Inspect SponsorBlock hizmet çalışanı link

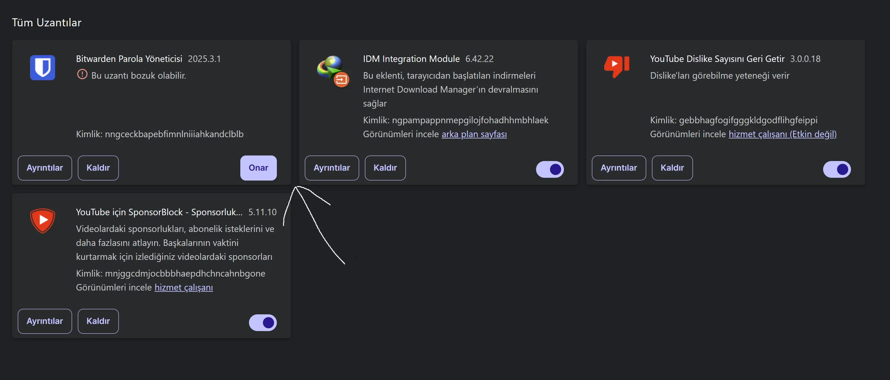click(183, 287)
